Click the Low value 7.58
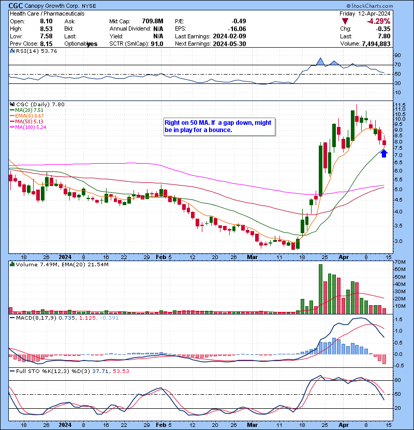Screen dimensions: 414x430 click(46, 36)
